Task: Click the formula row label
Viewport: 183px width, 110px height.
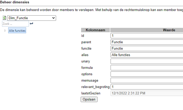Action: click(x=87, y=68)
